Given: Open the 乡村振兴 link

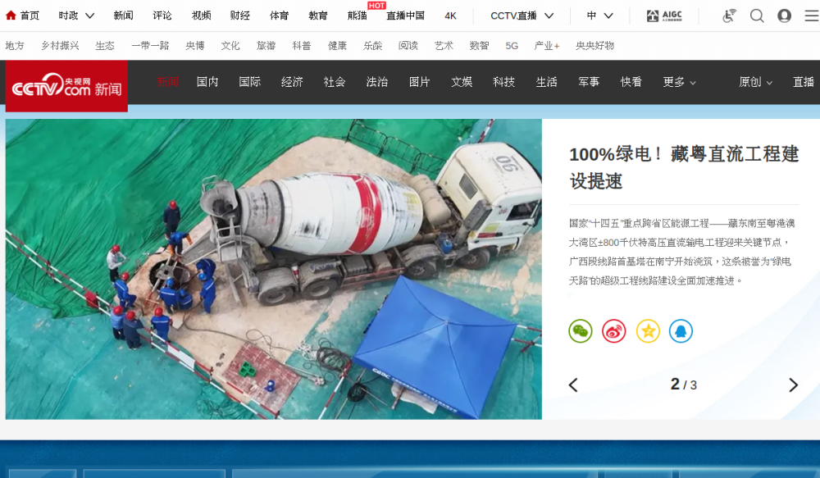Looking at the screenshot, I should [x=60, y=45].
